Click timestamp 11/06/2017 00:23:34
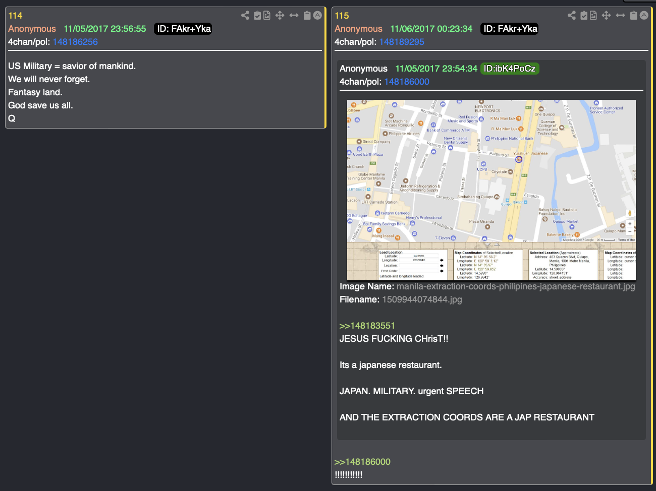Viewport: 656px width, 491px height. point(431,29)
